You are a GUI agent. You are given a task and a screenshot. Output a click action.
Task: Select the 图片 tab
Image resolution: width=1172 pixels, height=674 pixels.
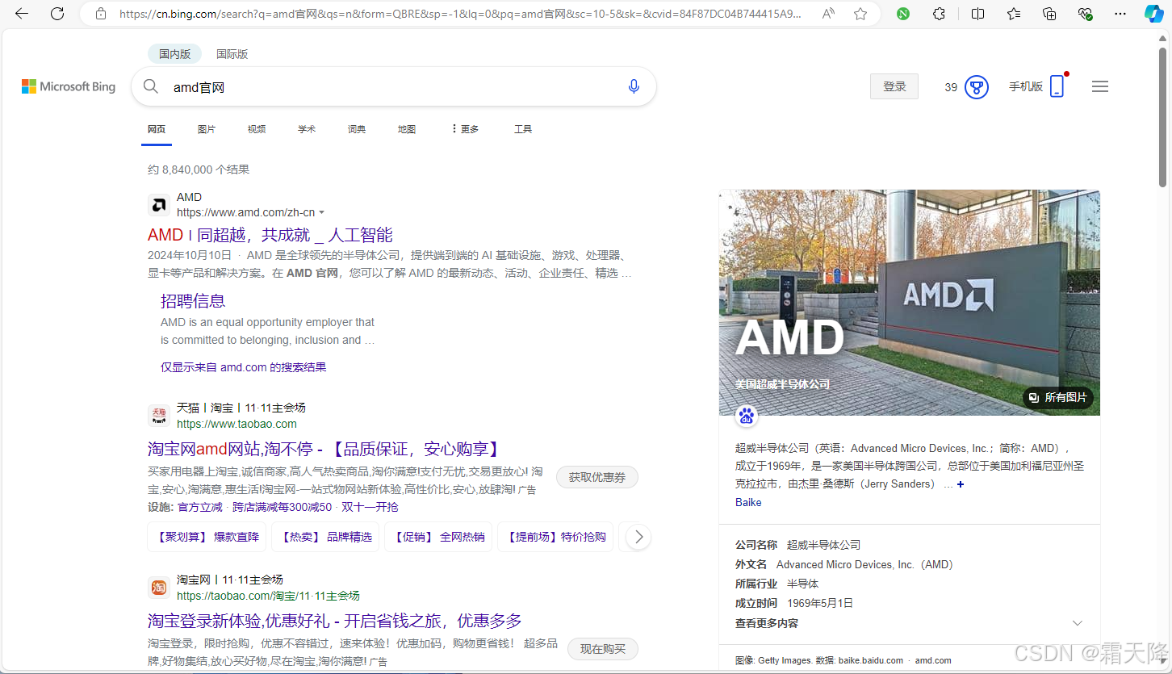pos(207,129)
